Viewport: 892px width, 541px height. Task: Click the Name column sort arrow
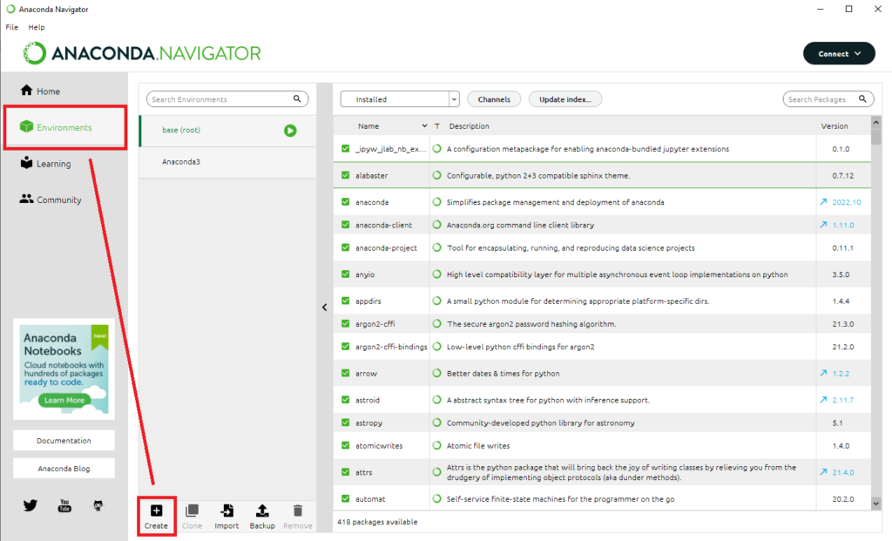point(424,125)
